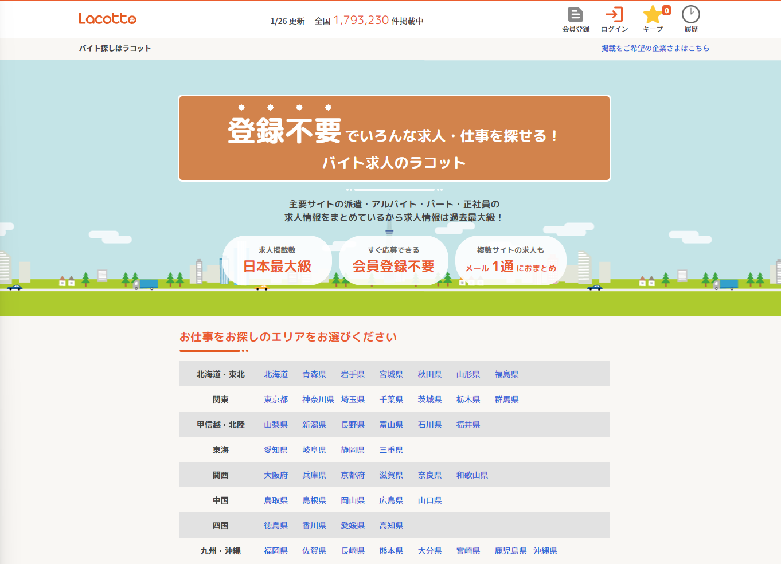The width and height of the screenshot is (781, 564).
Task: Click the バイト探しはラコット header text
Action: point(115,48)
